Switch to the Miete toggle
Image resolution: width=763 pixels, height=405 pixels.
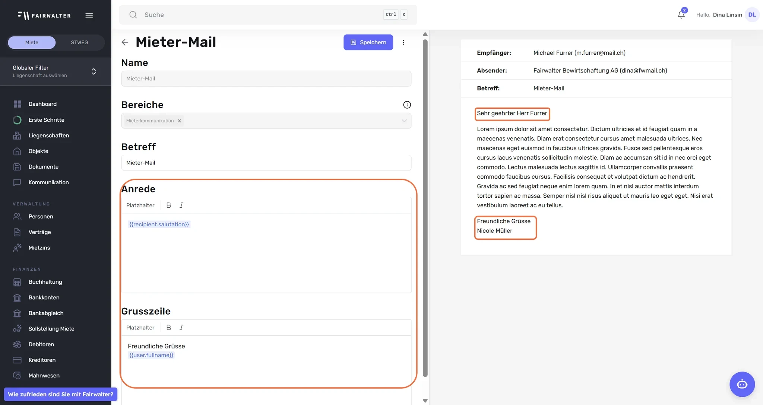(32, 42)
